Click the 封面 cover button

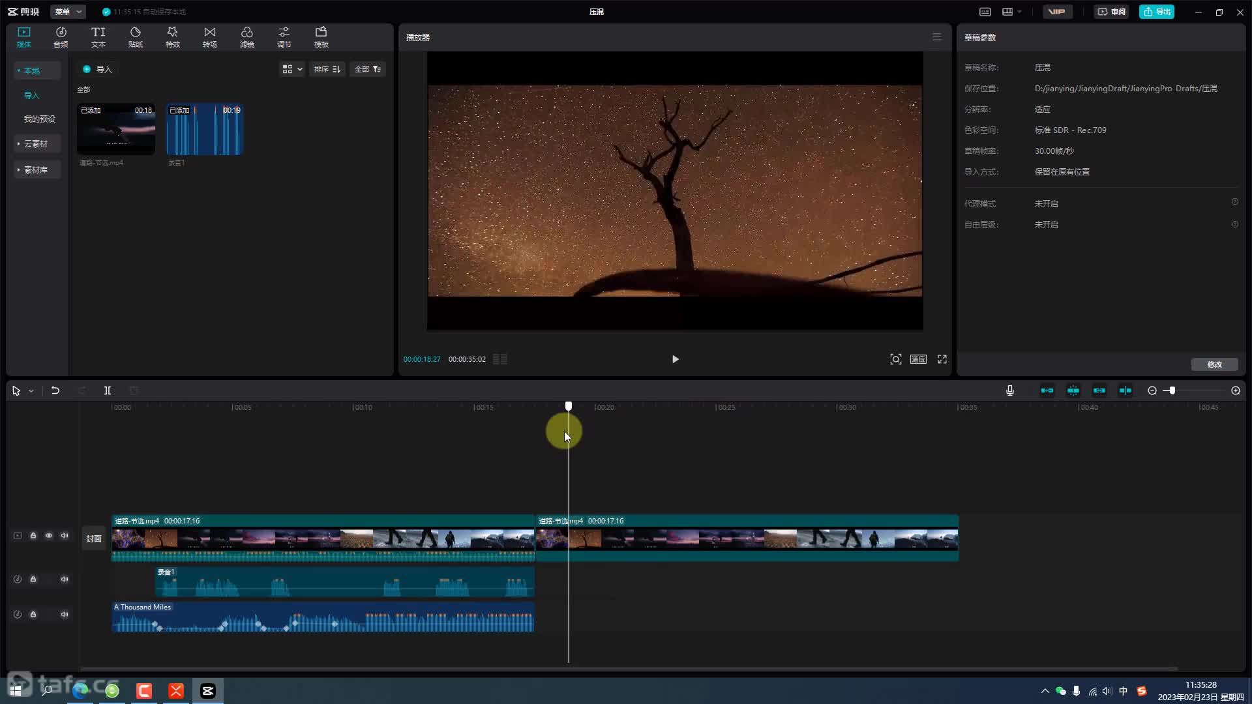click(x=93, y=538)
